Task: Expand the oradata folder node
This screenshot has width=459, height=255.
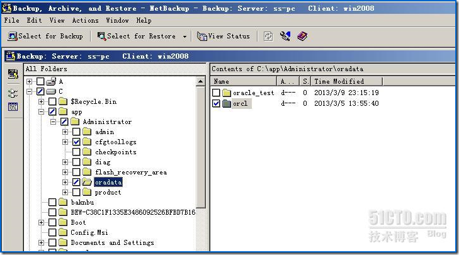Action: pos(65,182)
